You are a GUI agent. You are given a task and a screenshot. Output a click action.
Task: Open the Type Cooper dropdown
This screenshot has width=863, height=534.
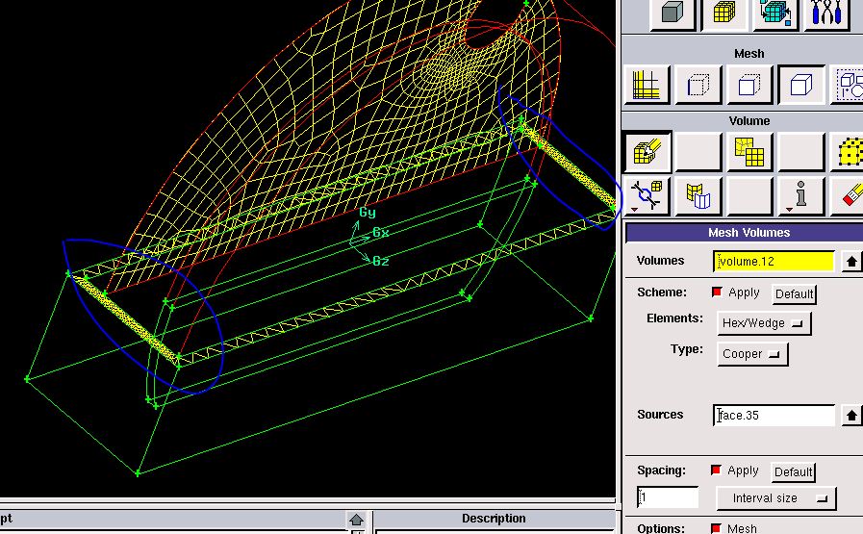tap(752, 354)
